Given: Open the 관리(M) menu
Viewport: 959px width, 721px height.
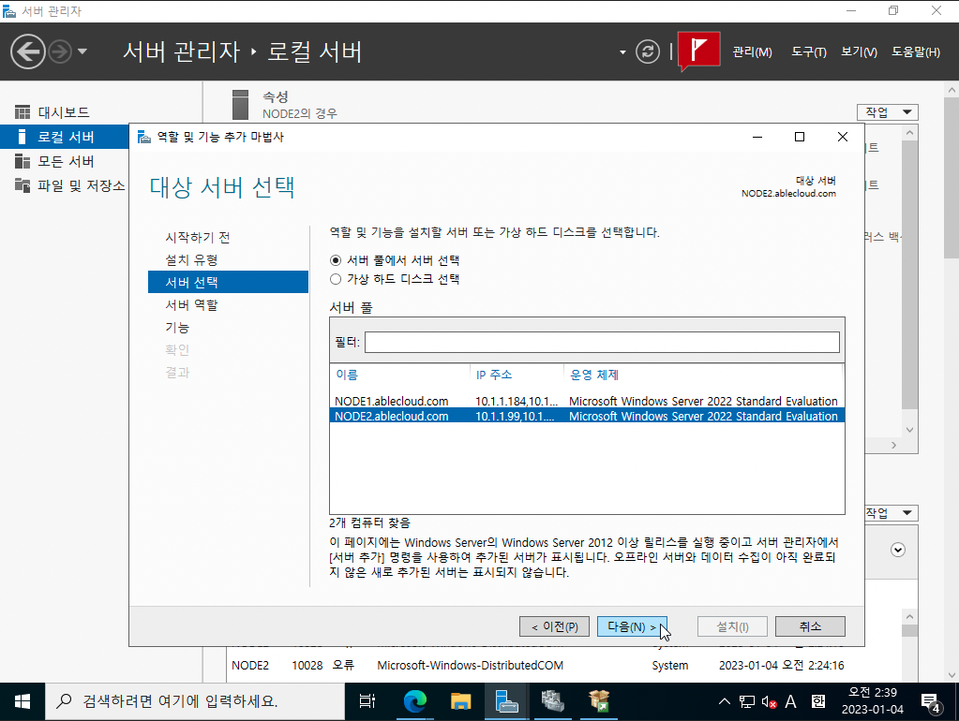Looking at the screenshot, I should pyautogui.click(x=752, y=51).
